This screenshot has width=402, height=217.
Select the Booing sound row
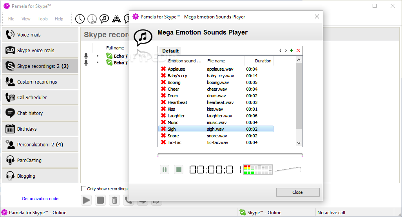click(x=216, y=82)
